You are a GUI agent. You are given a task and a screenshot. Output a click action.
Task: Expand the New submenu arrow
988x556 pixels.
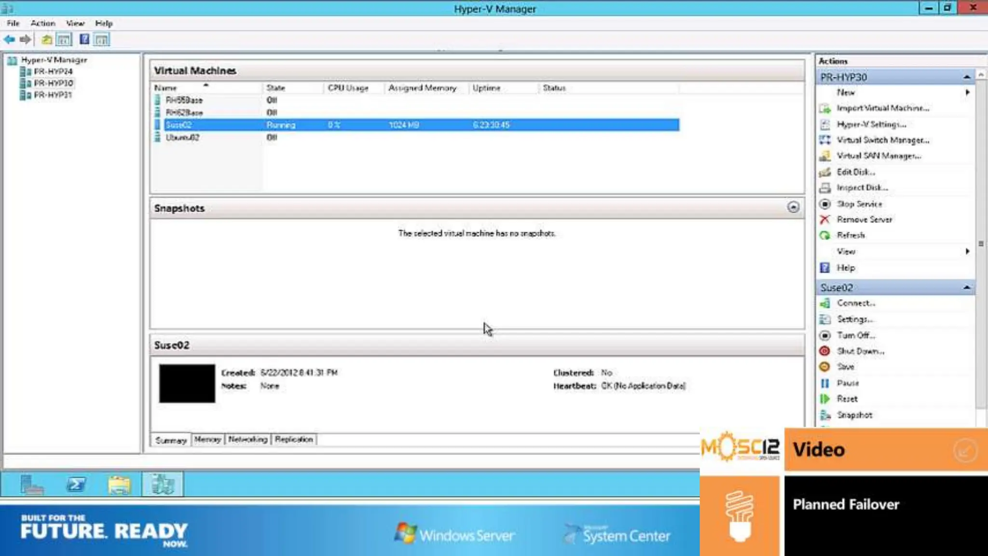[x=967, y=92]
